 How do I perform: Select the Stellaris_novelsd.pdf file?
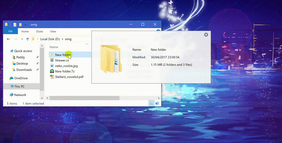(x=69, y=77)
